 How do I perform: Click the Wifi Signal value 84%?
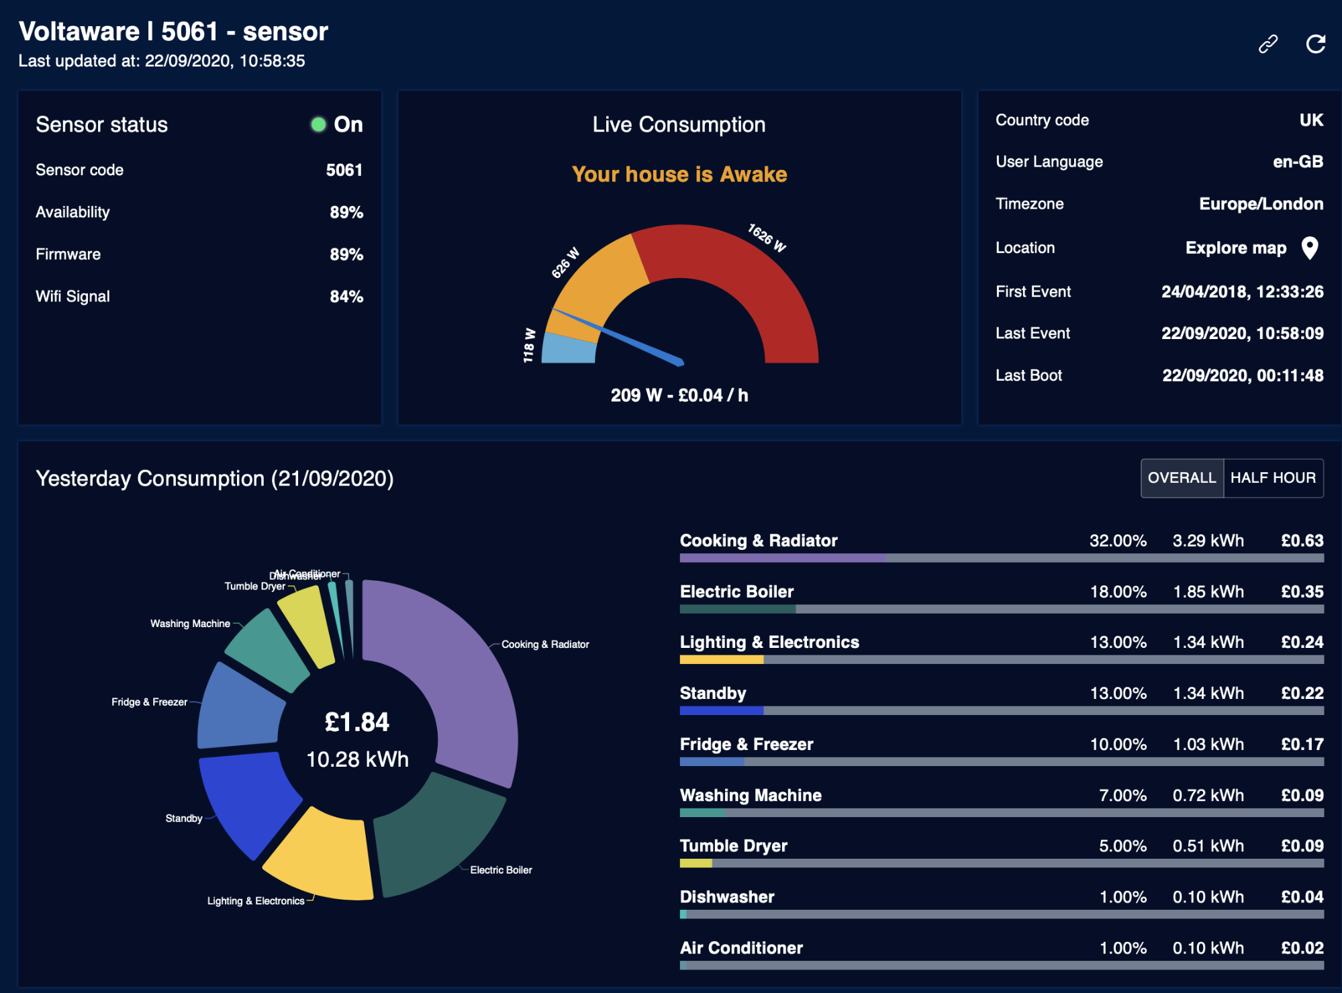(346, 297)
